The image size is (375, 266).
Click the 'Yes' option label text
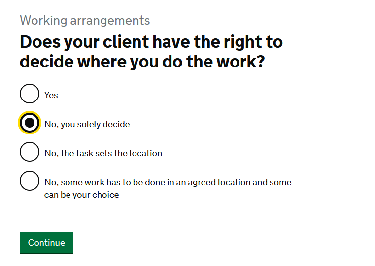(51, 95)
